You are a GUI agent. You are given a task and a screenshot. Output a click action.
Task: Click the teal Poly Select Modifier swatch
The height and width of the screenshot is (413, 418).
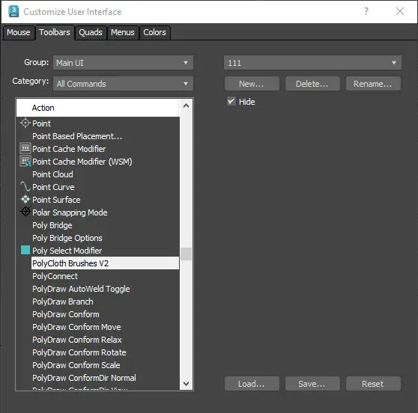coord(25,250)
